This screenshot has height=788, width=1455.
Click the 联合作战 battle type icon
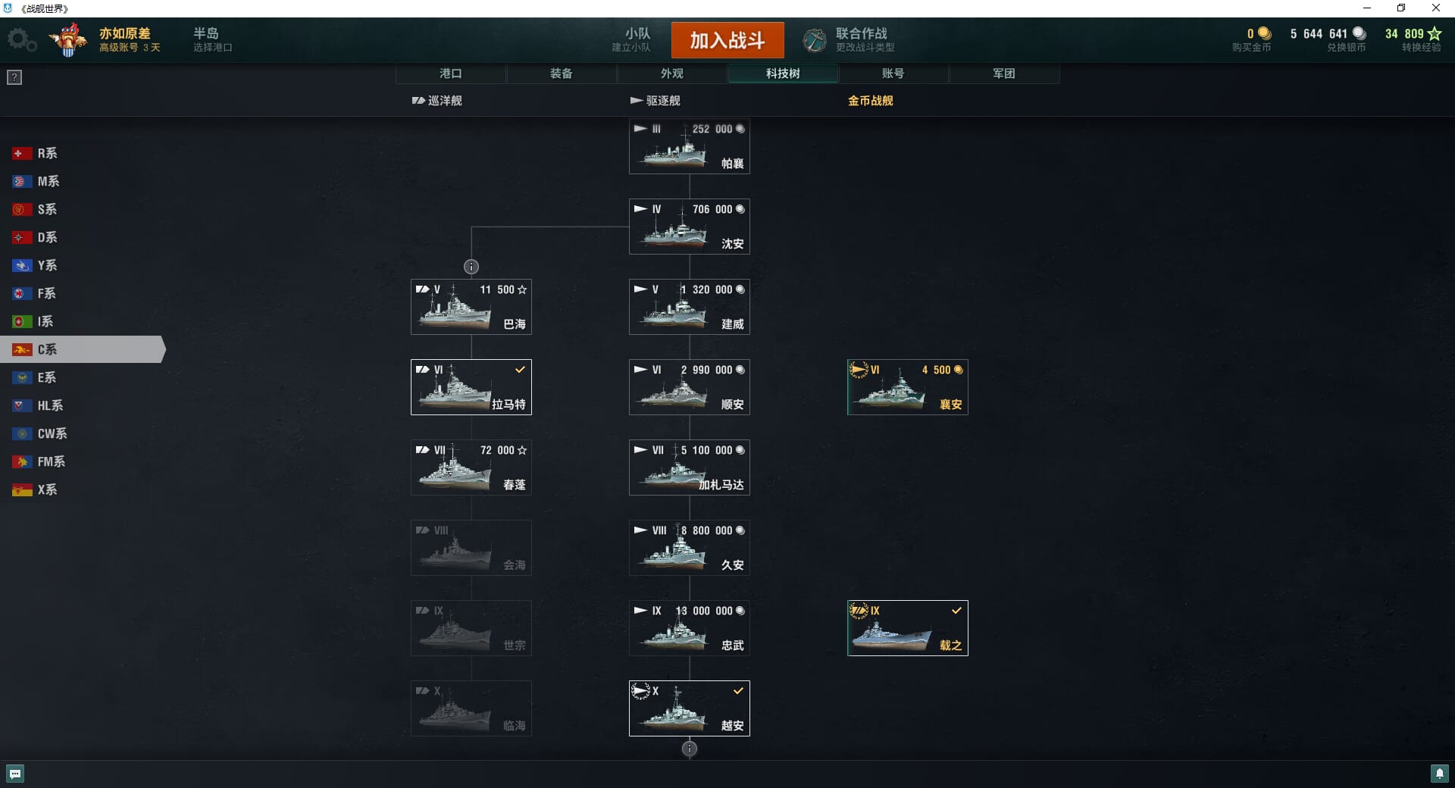tap(815, 40)
